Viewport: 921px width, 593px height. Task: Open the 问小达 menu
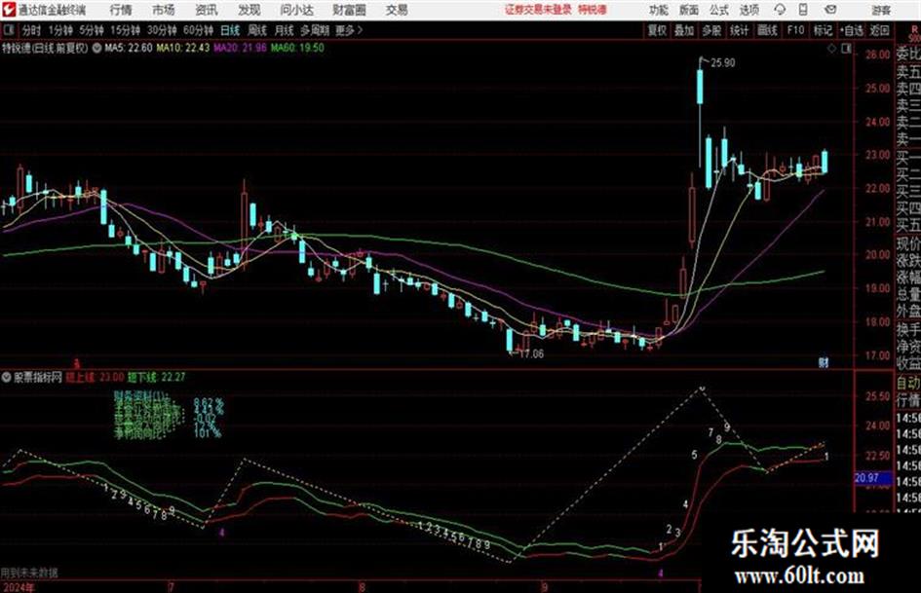pyautogui.click(x=296, y=10)
